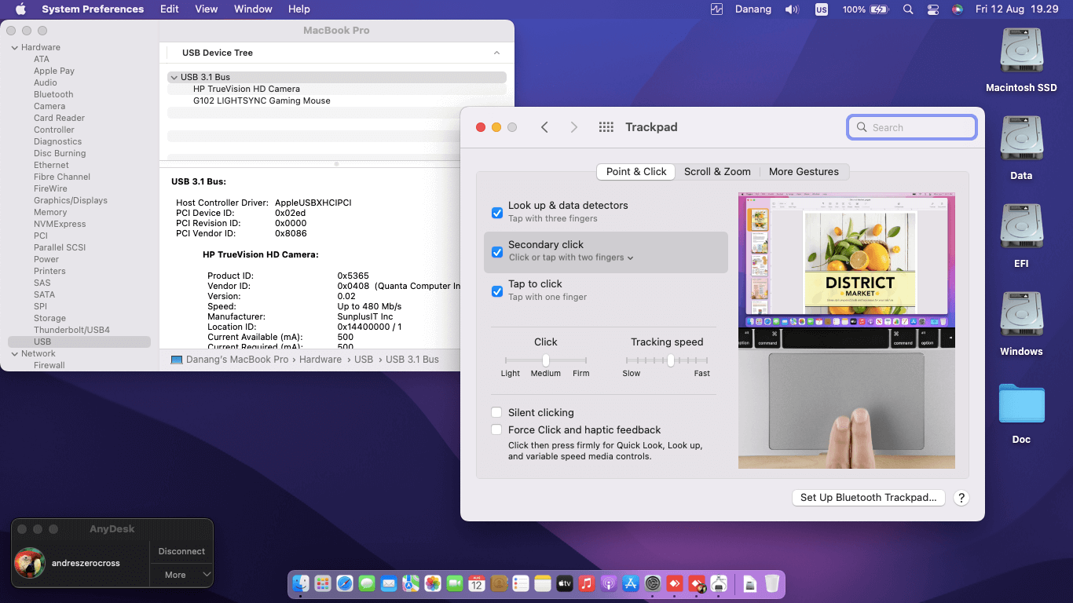This screenshot has width=1073, height=603.
Task: Uncheck Look up & data detectors
Action: click(497, 213)
